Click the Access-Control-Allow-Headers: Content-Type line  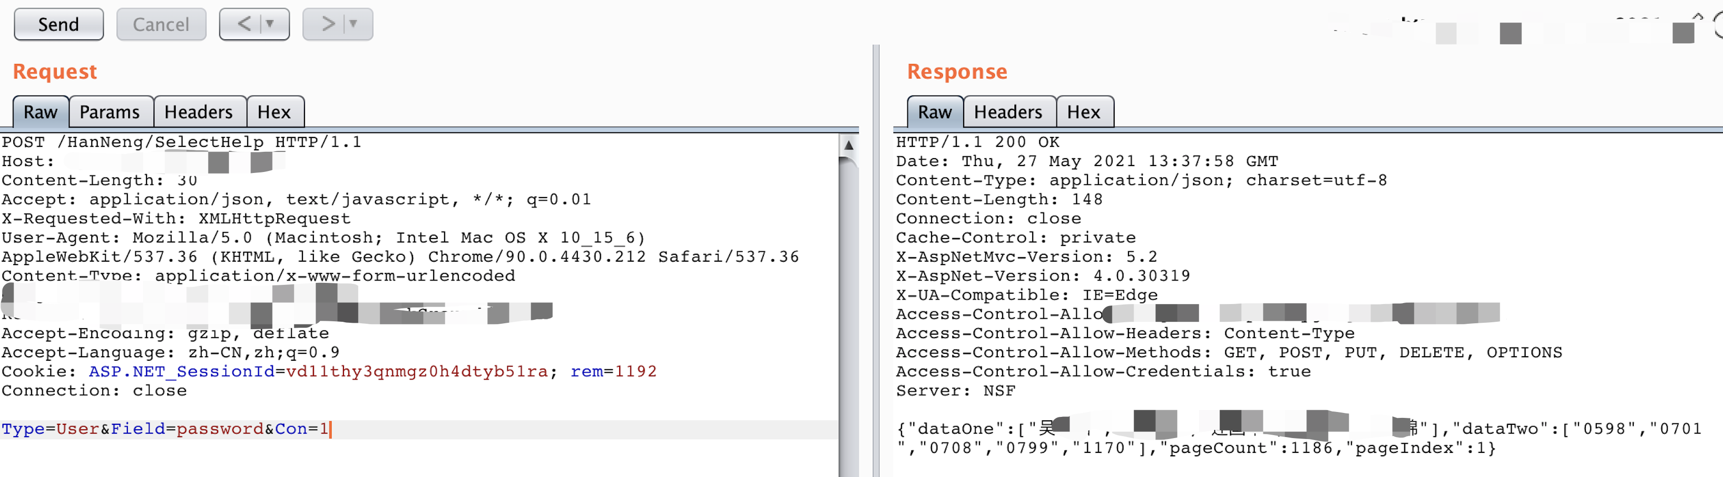1125,334
